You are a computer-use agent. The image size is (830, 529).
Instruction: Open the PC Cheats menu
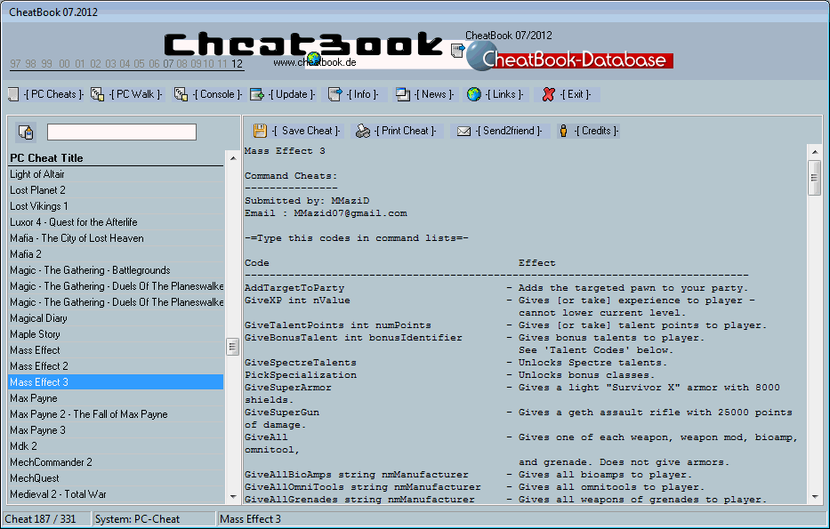tap(53, 95)
